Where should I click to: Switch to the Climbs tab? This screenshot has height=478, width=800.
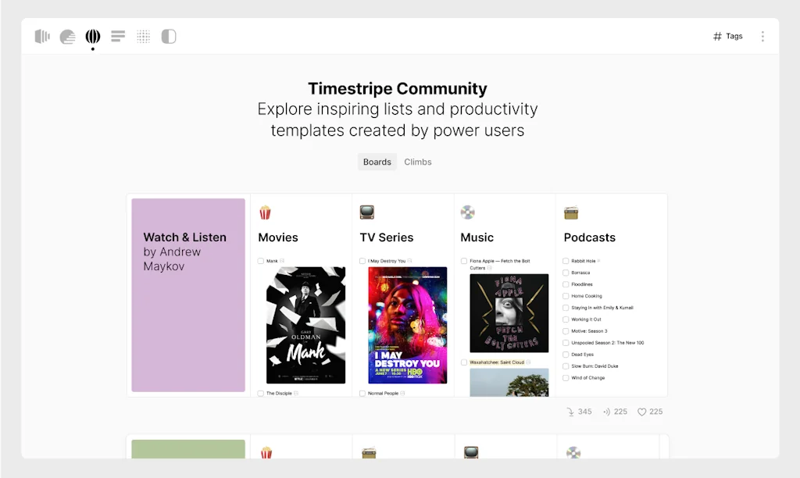417,162
